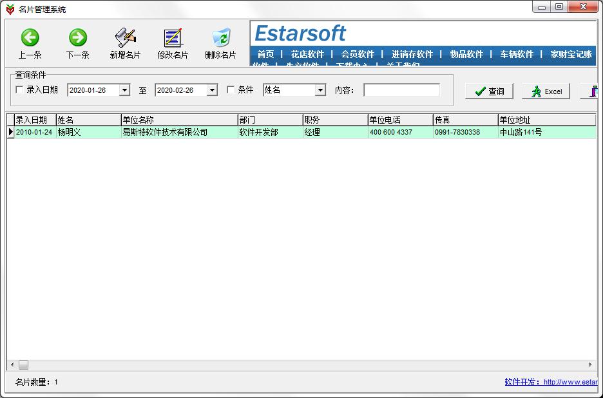Open the 花店软件 banner link

coord(307,54)
